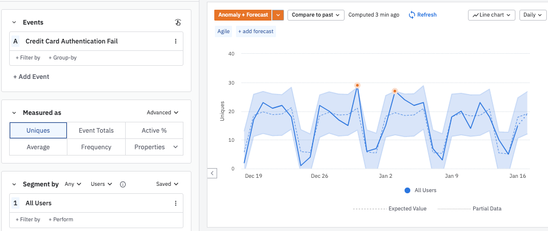Open the Compare to past dropdown
The image size is (548, 231).
pos(316,15)
